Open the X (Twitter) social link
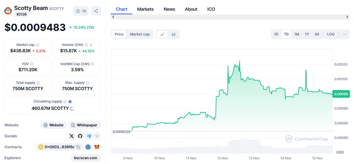 71,136
